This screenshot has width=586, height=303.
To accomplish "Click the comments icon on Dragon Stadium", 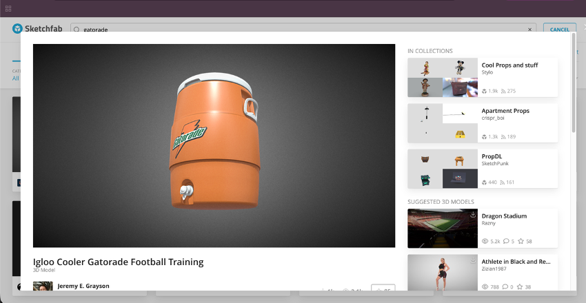I will coord(506,242).
